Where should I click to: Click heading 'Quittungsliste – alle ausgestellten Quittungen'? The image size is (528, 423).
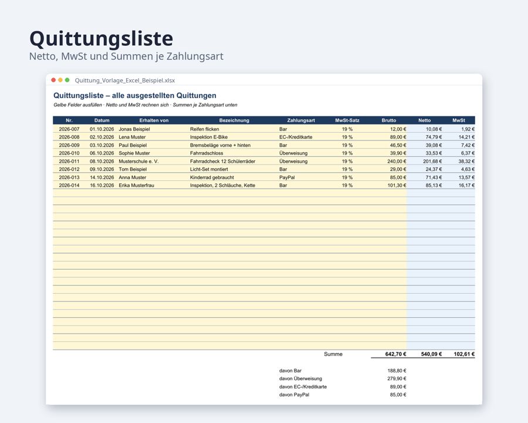click(x=135, y=96)
